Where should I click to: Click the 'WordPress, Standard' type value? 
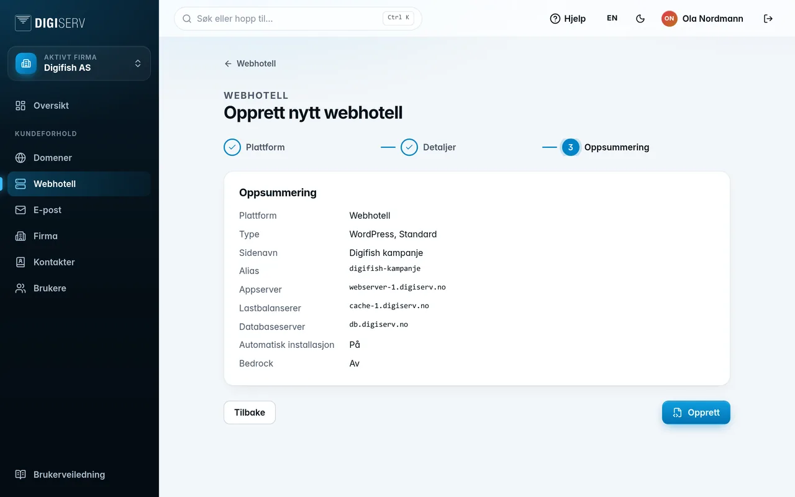pyautogui.click(x=393, y=234)
